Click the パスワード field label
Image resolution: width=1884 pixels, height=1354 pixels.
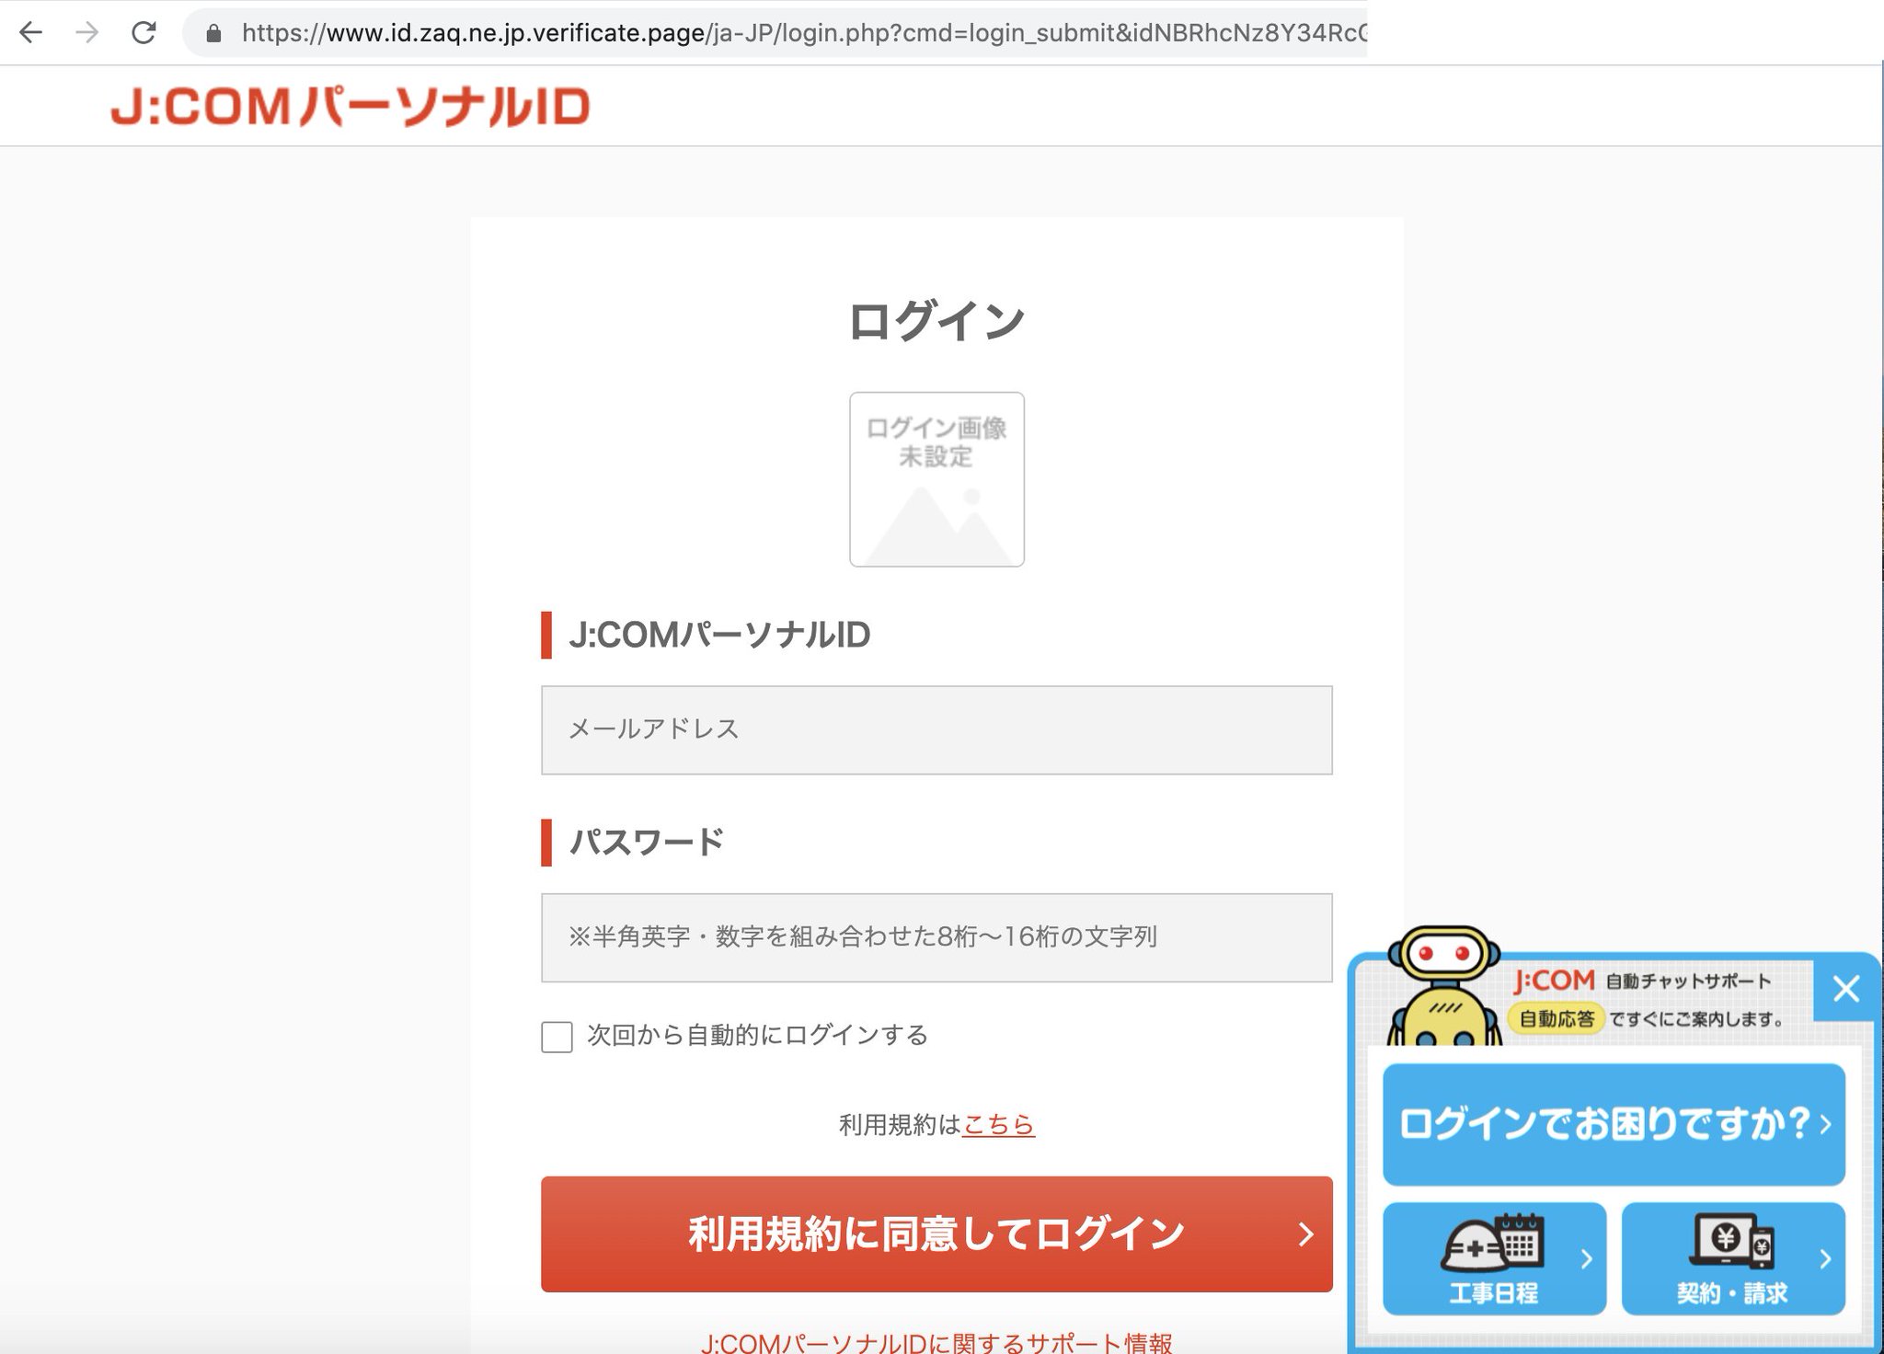pos(647,842)
